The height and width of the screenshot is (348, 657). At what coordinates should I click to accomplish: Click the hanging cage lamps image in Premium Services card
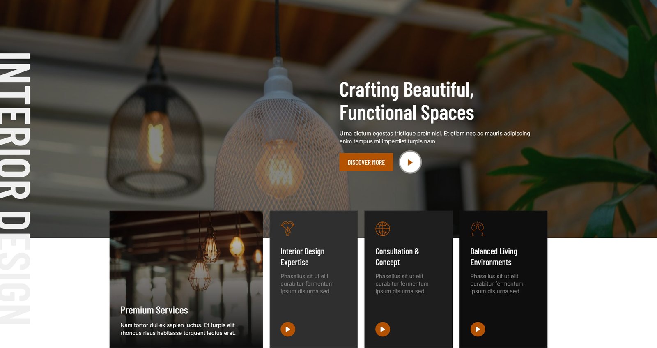click(x=186, y=255)
